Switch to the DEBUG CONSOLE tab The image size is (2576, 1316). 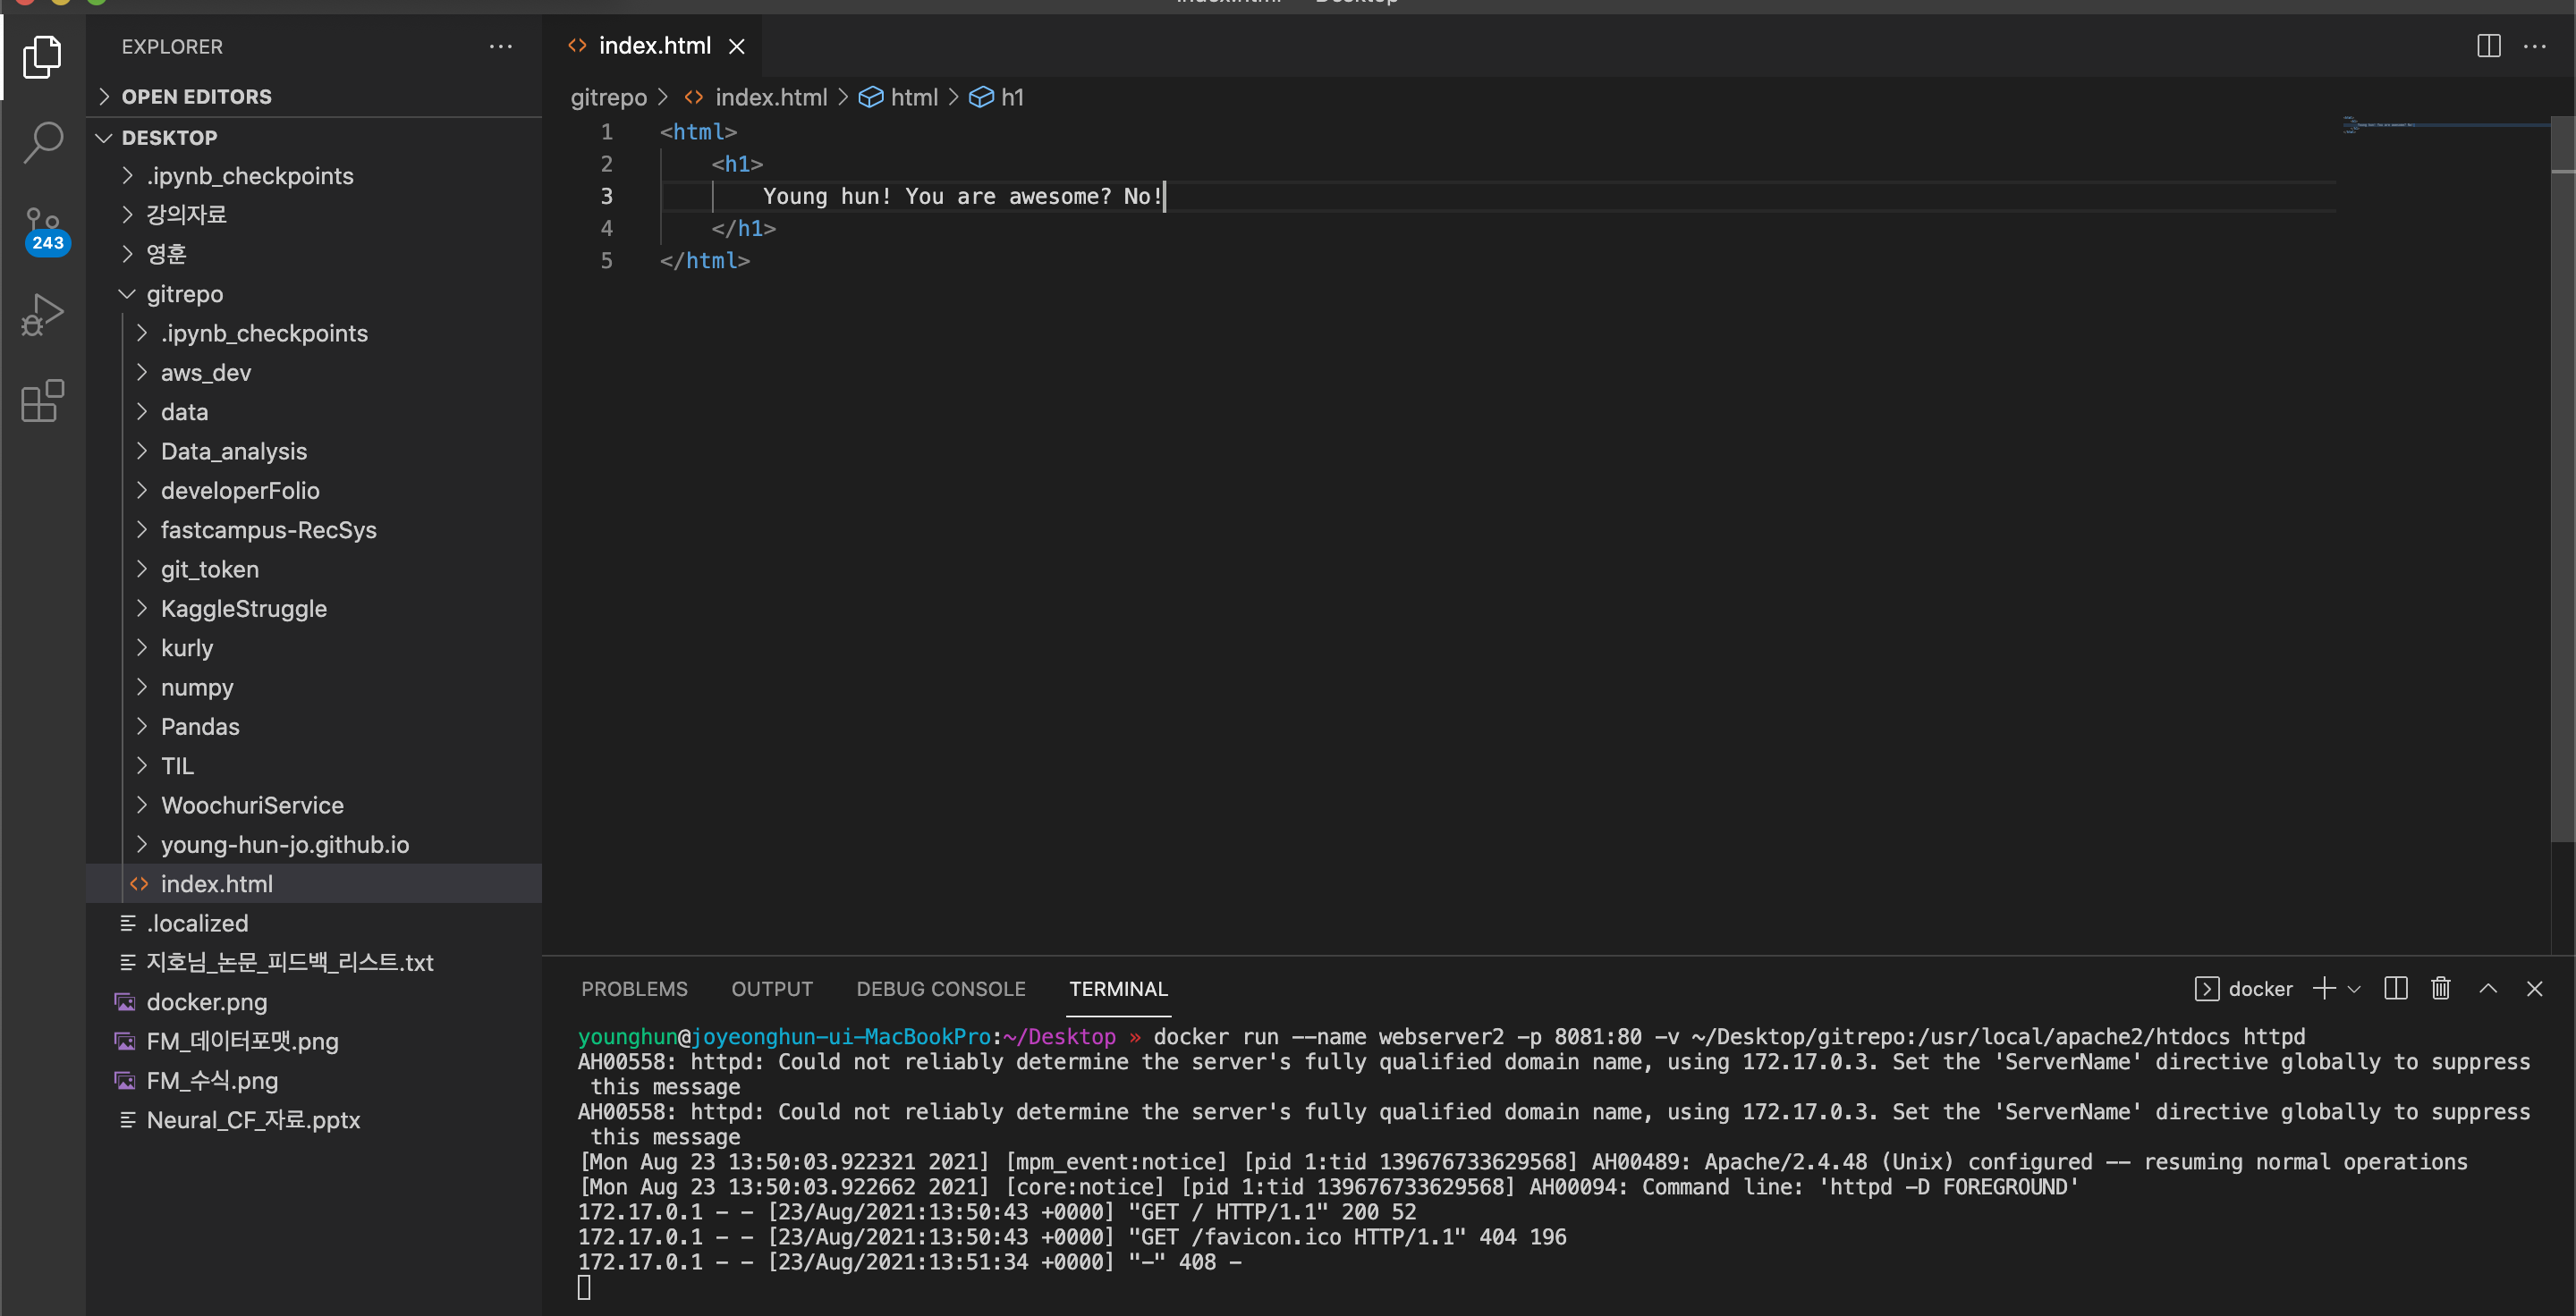pyautogui.click(x=940, y=988)
